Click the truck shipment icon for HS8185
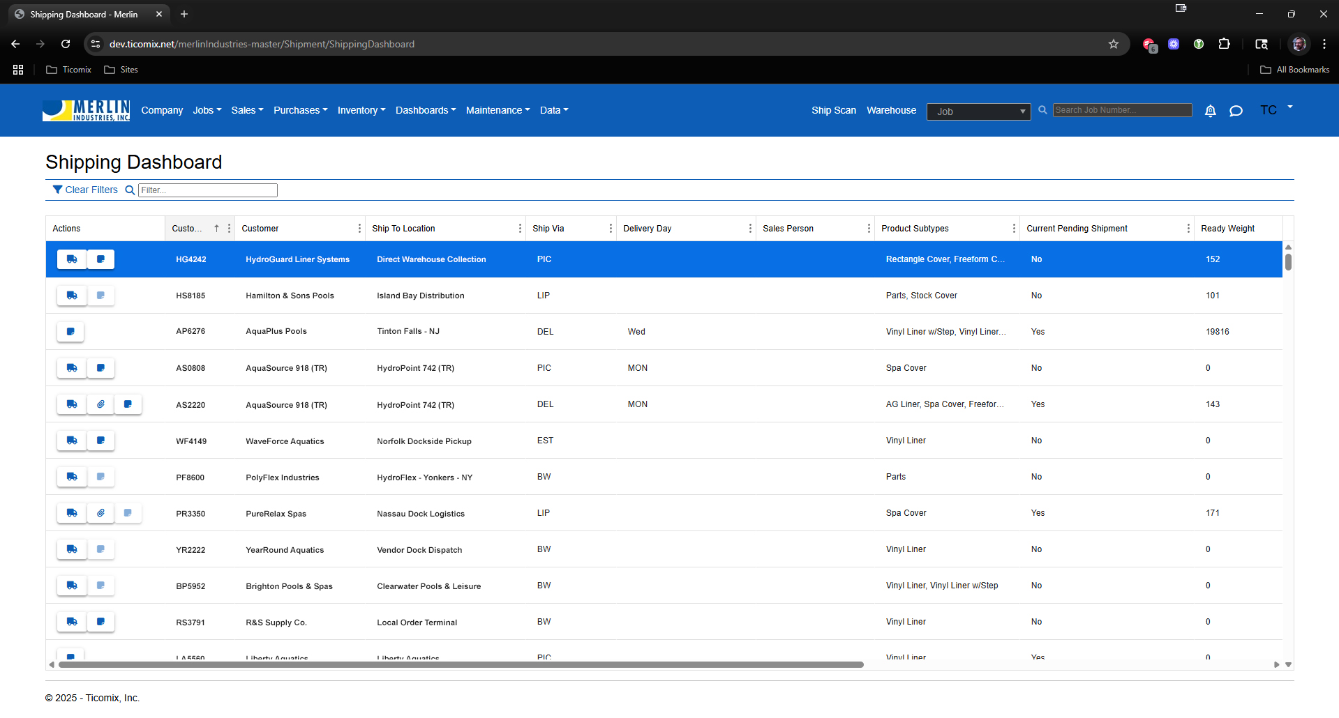 click(72, 296)
